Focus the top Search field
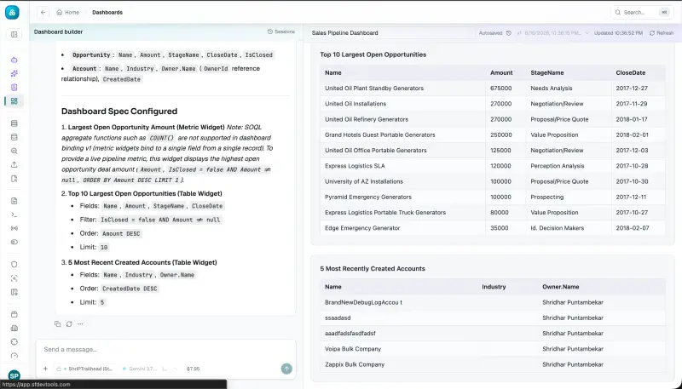This screenshot has width=682, height=389. 642,13
